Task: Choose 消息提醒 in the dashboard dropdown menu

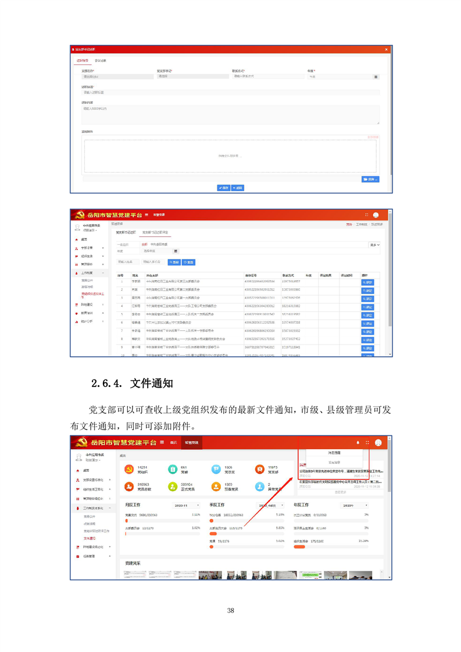Action: click(x=334, y=453)
